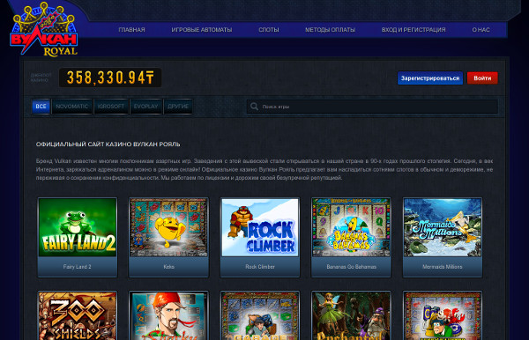Open the Bananas Go Bahamas thumbnail
The height and width of the screenshot is (340, 529).
point(351,227)
